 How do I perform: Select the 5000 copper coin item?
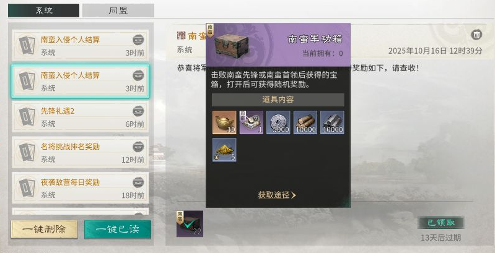[x=278, y=122]
